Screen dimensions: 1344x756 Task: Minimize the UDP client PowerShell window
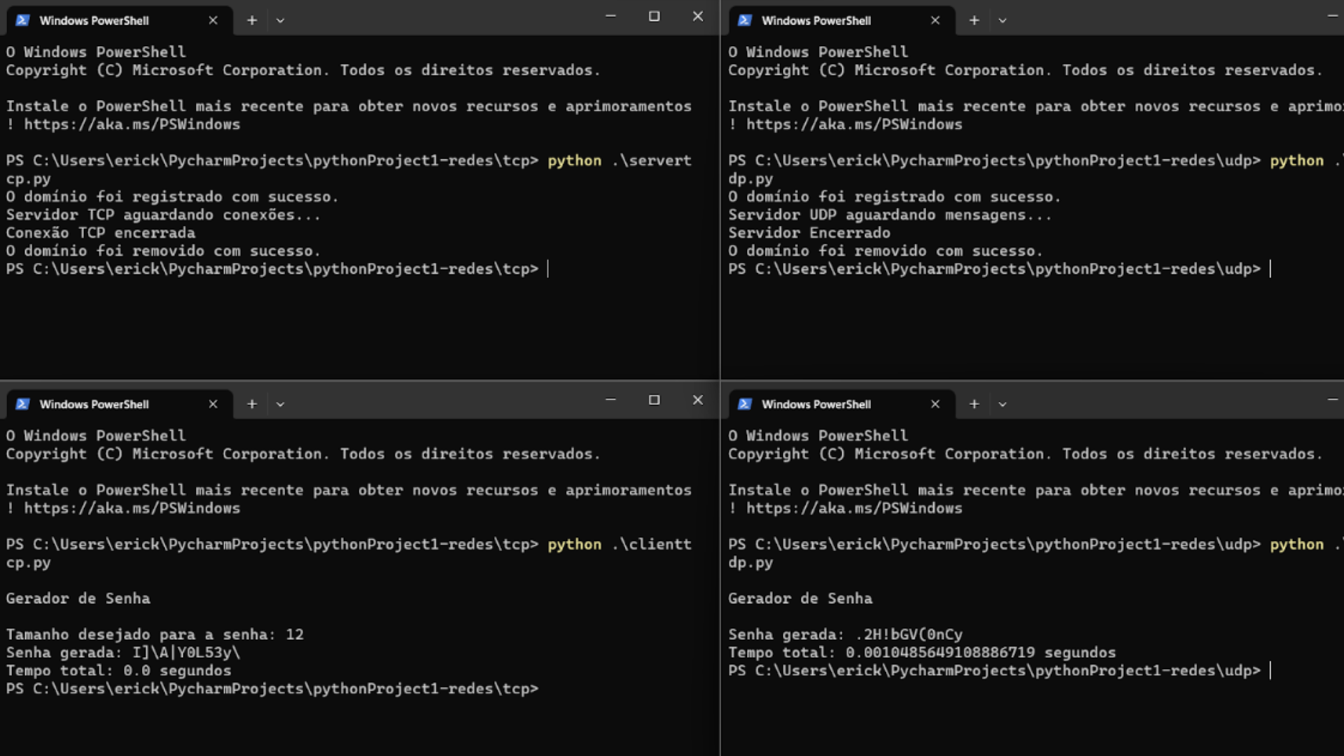coord(1332,400)
